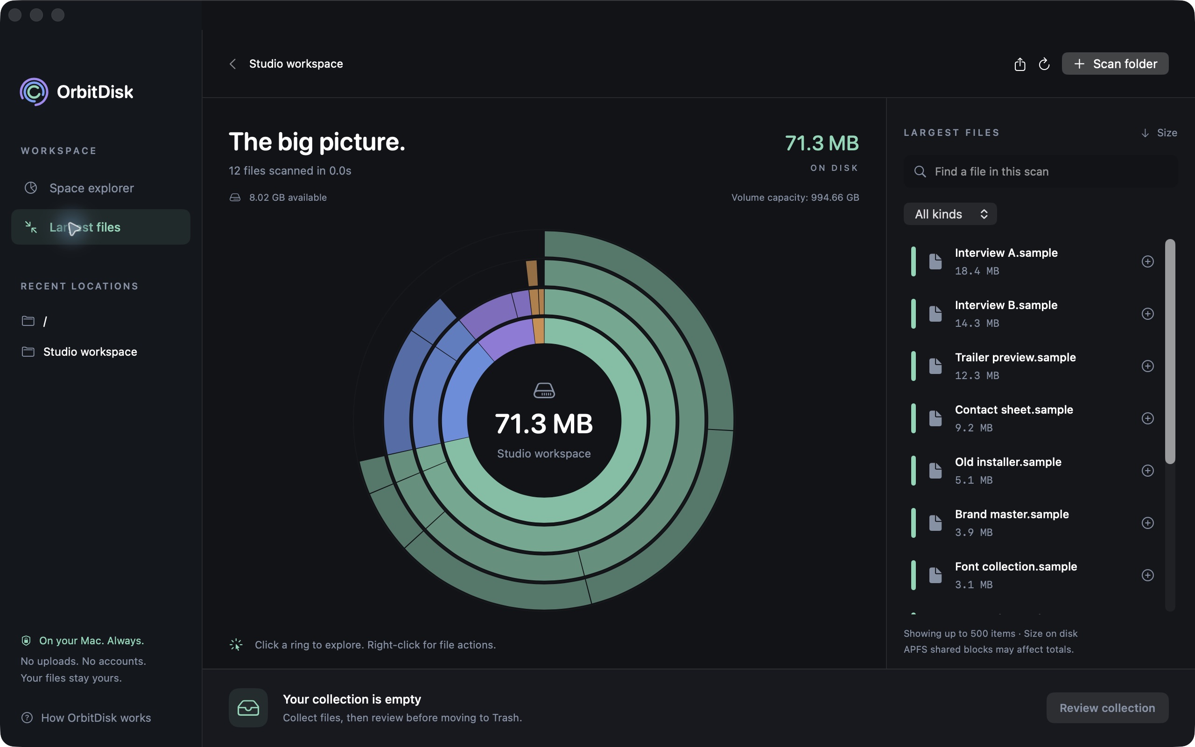Select the Interview B.sample file name
Viewport: 1195px width, 747px height.
pos(1006,305)
